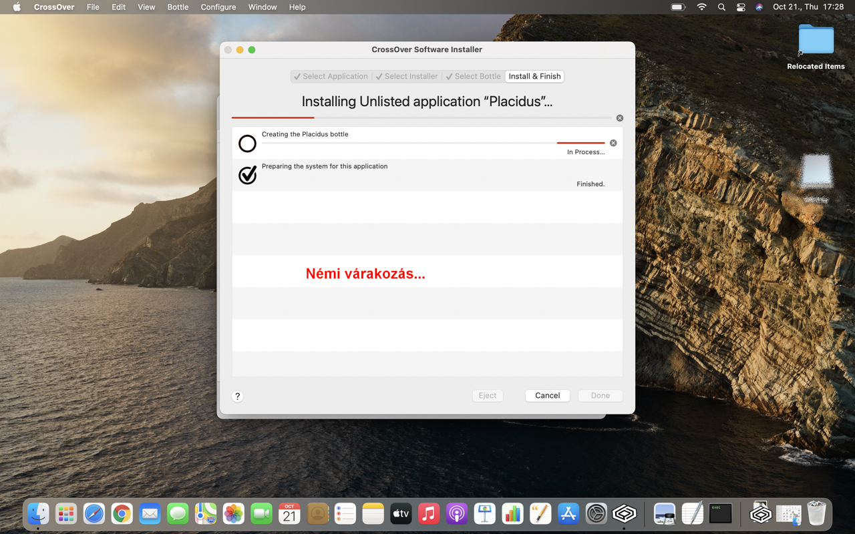Open TextEdit from the Dock
This screenshot has height=534, width=855.
[x=693, y=513]
